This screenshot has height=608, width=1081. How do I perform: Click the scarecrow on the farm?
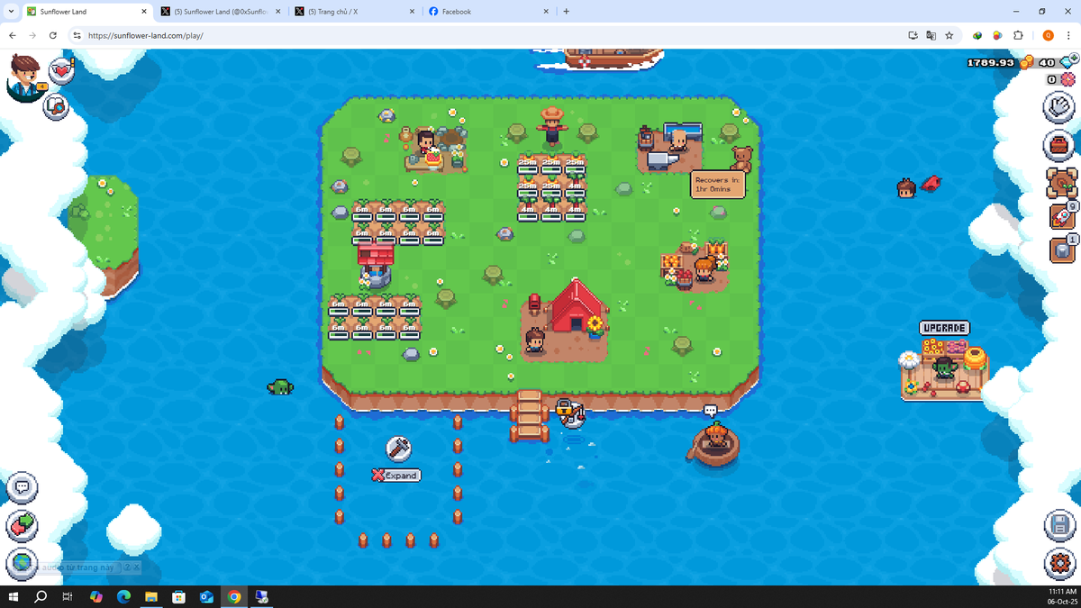552,128
